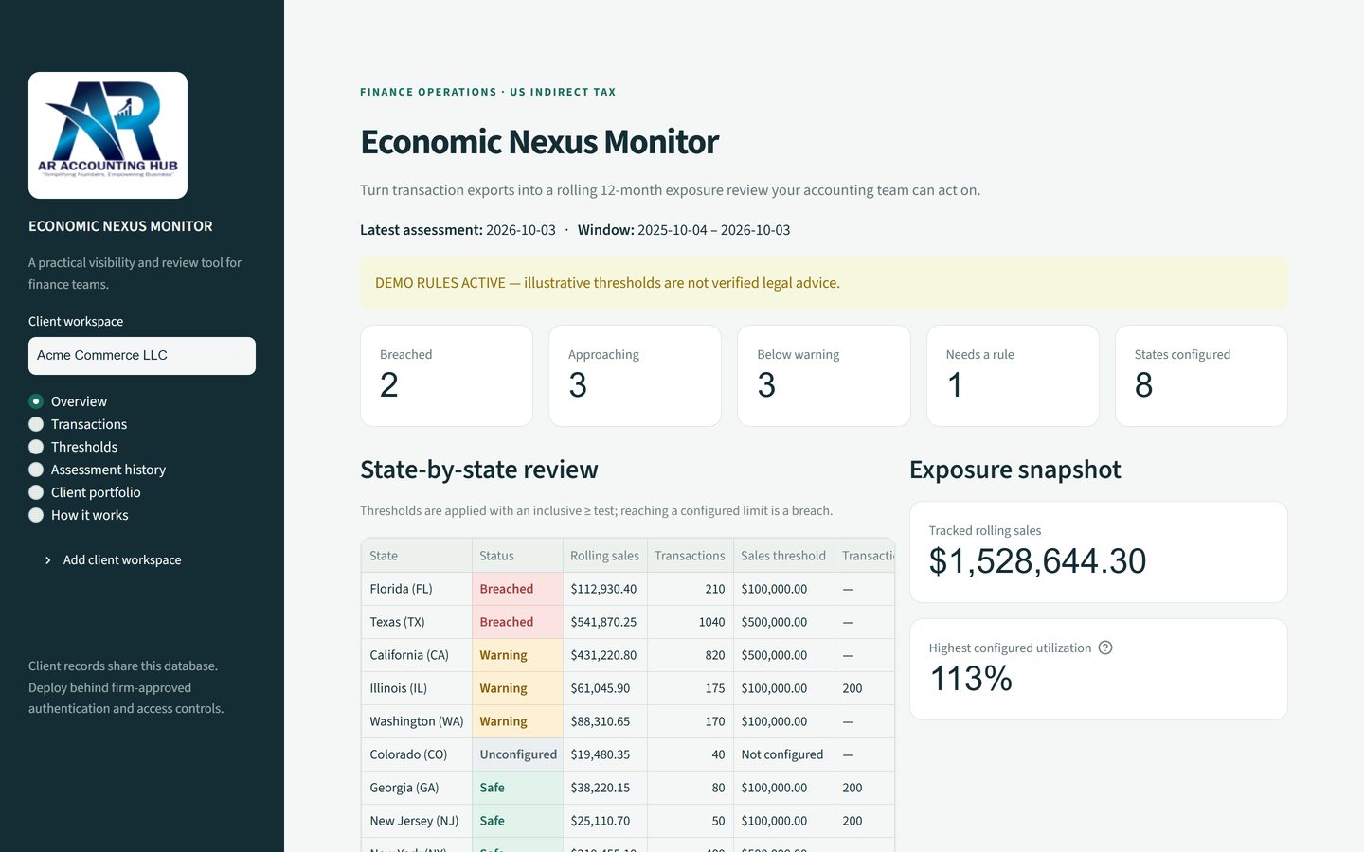Click the $61,045.90 rolling sales cell
Screen dimensions: 1364x852
(x=605, y=688)
